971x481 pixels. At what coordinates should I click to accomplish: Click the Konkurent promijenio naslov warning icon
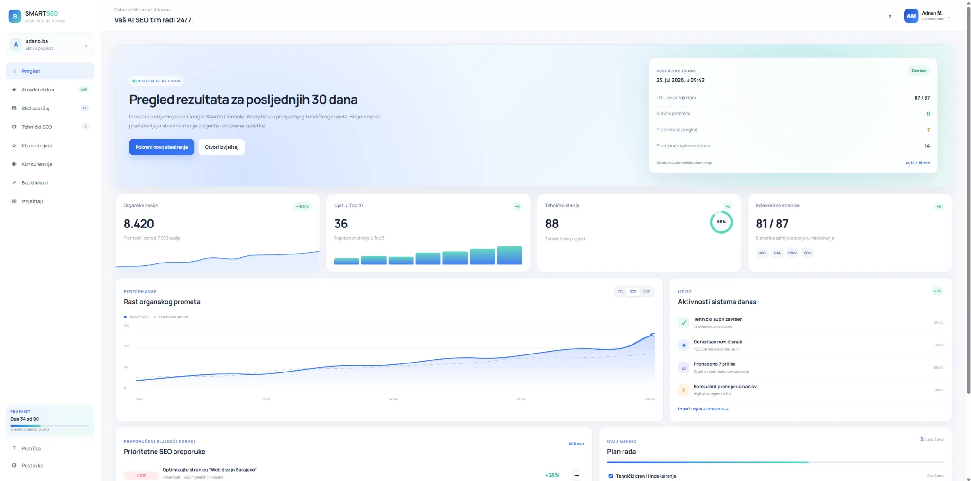684,390
